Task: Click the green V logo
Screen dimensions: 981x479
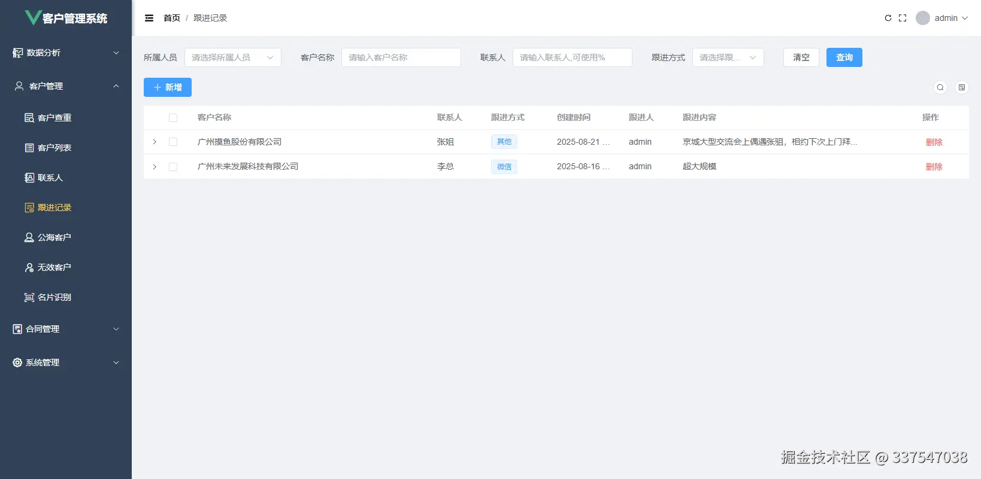Action: pos(33,17)
